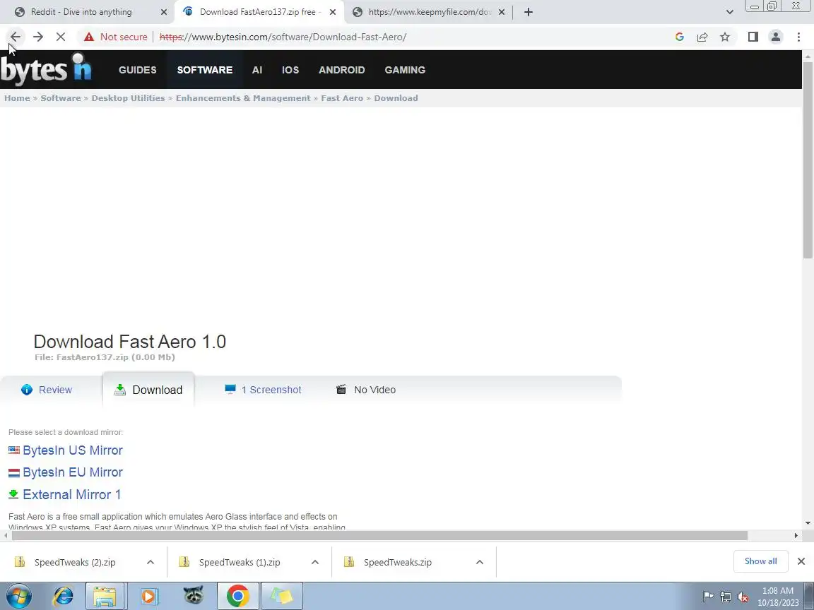Click the monitor icon beside 1 Screenshot

coord(230,389)
